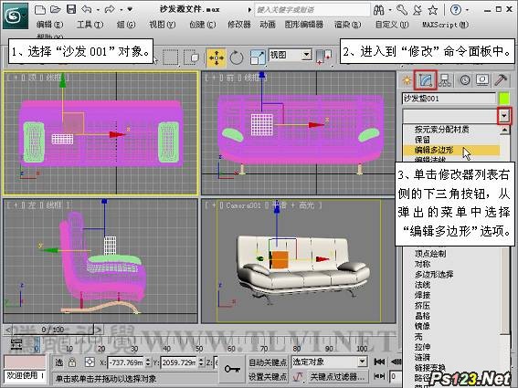Screen dimensions: 518x388
Task: Open the Modify command panel tab
Action: 426,80
